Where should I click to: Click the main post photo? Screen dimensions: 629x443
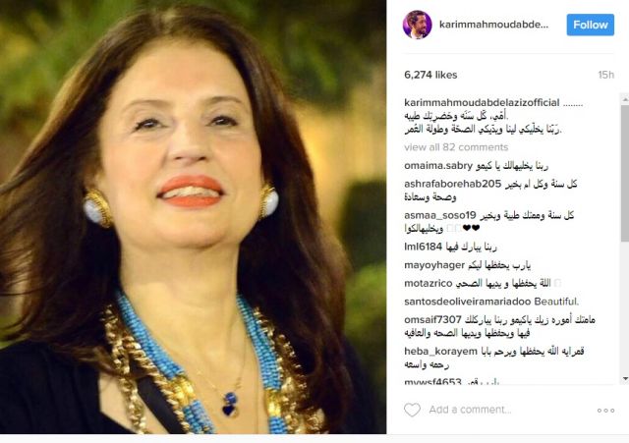193,217
